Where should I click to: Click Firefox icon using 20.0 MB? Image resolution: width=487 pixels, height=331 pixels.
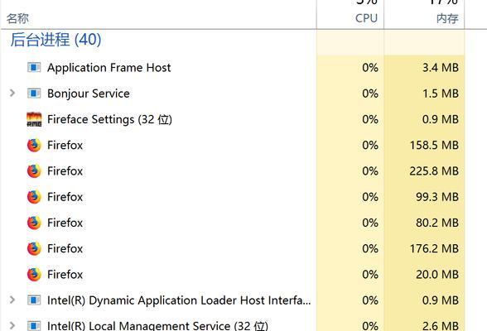pos(34,275)
